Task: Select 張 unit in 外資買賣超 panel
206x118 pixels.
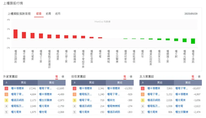Action: click(57, 77)
